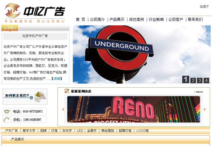Open the 公司简介 navigation item
Screen dimensions: 213x146
click(x=97, y=19)
